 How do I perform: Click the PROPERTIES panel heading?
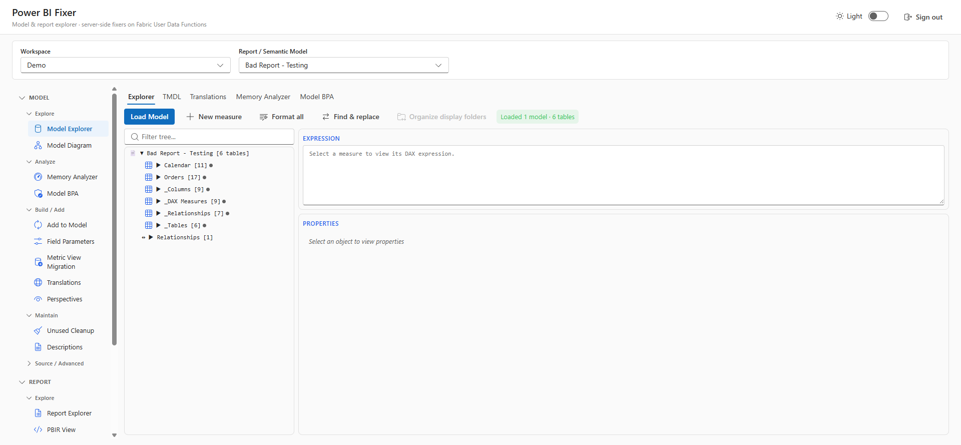tap(321, 223)
